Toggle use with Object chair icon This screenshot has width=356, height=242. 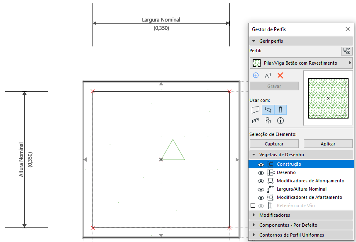coord(268,120)
